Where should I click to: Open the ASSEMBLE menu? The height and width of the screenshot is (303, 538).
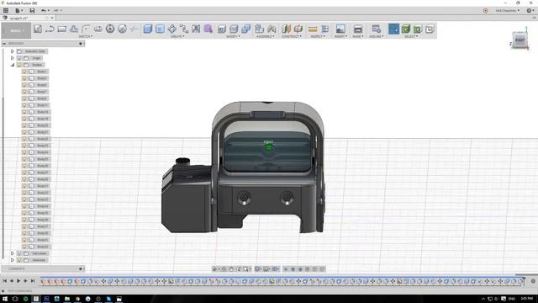coord(266,36)
